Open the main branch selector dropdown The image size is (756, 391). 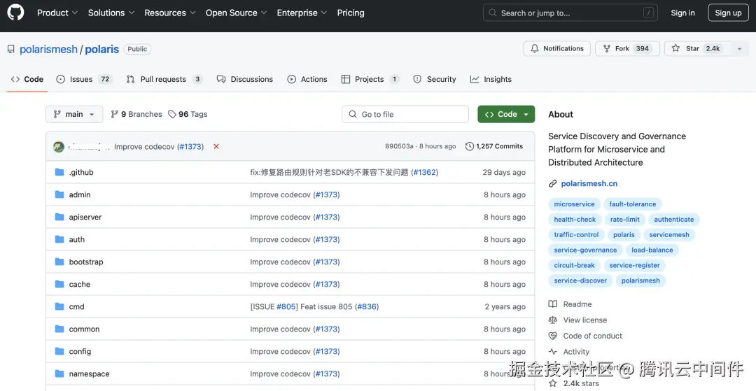[74, 114]
